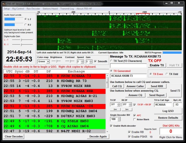Select decode row N4JT NE6I R-02
The width and height of the screenshot is (186, 143).
click(54, 131)
